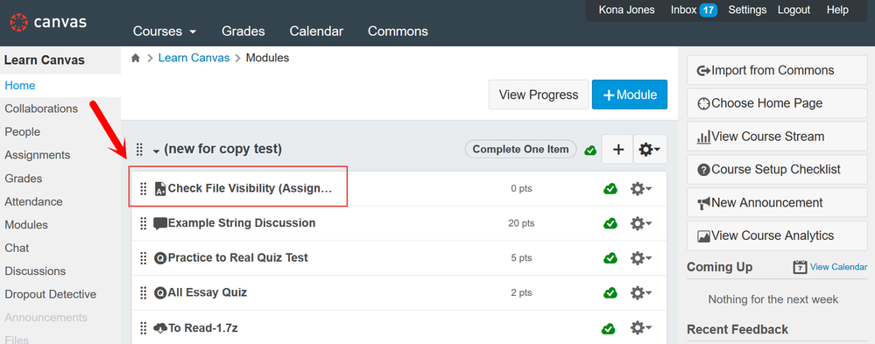
Task: Click quiz icon beside All Essay Quiz
Action: (160, 292)
